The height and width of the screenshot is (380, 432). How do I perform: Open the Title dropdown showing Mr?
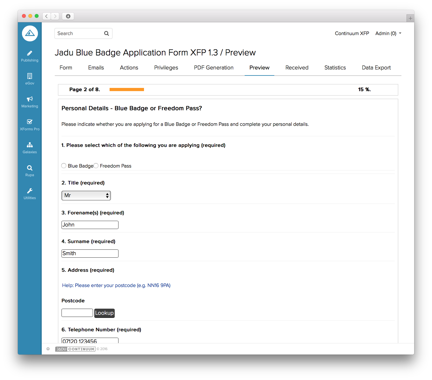pyautogui.click(x=86, y=196)
